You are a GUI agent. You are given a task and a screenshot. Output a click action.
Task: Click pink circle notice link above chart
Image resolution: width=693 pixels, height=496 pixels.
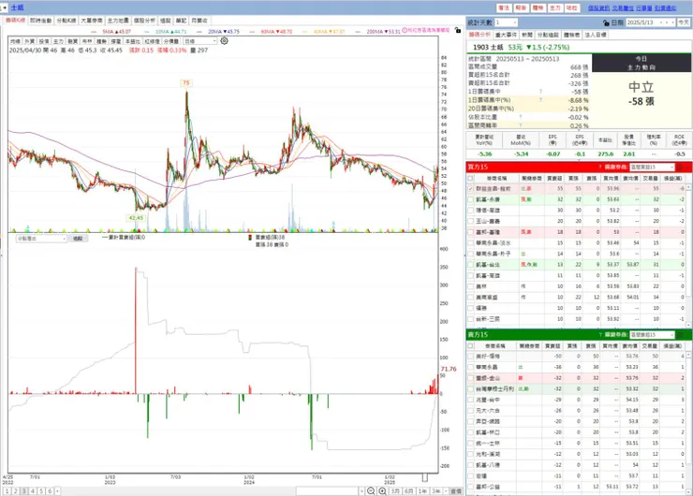tap(425, 30)
